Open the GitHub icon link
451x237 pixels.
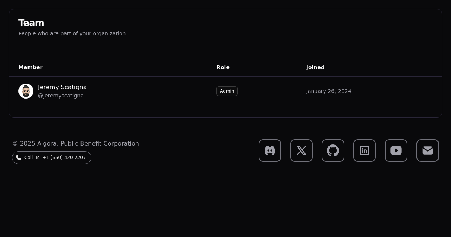pyautogui.click(x=333, y=150)
